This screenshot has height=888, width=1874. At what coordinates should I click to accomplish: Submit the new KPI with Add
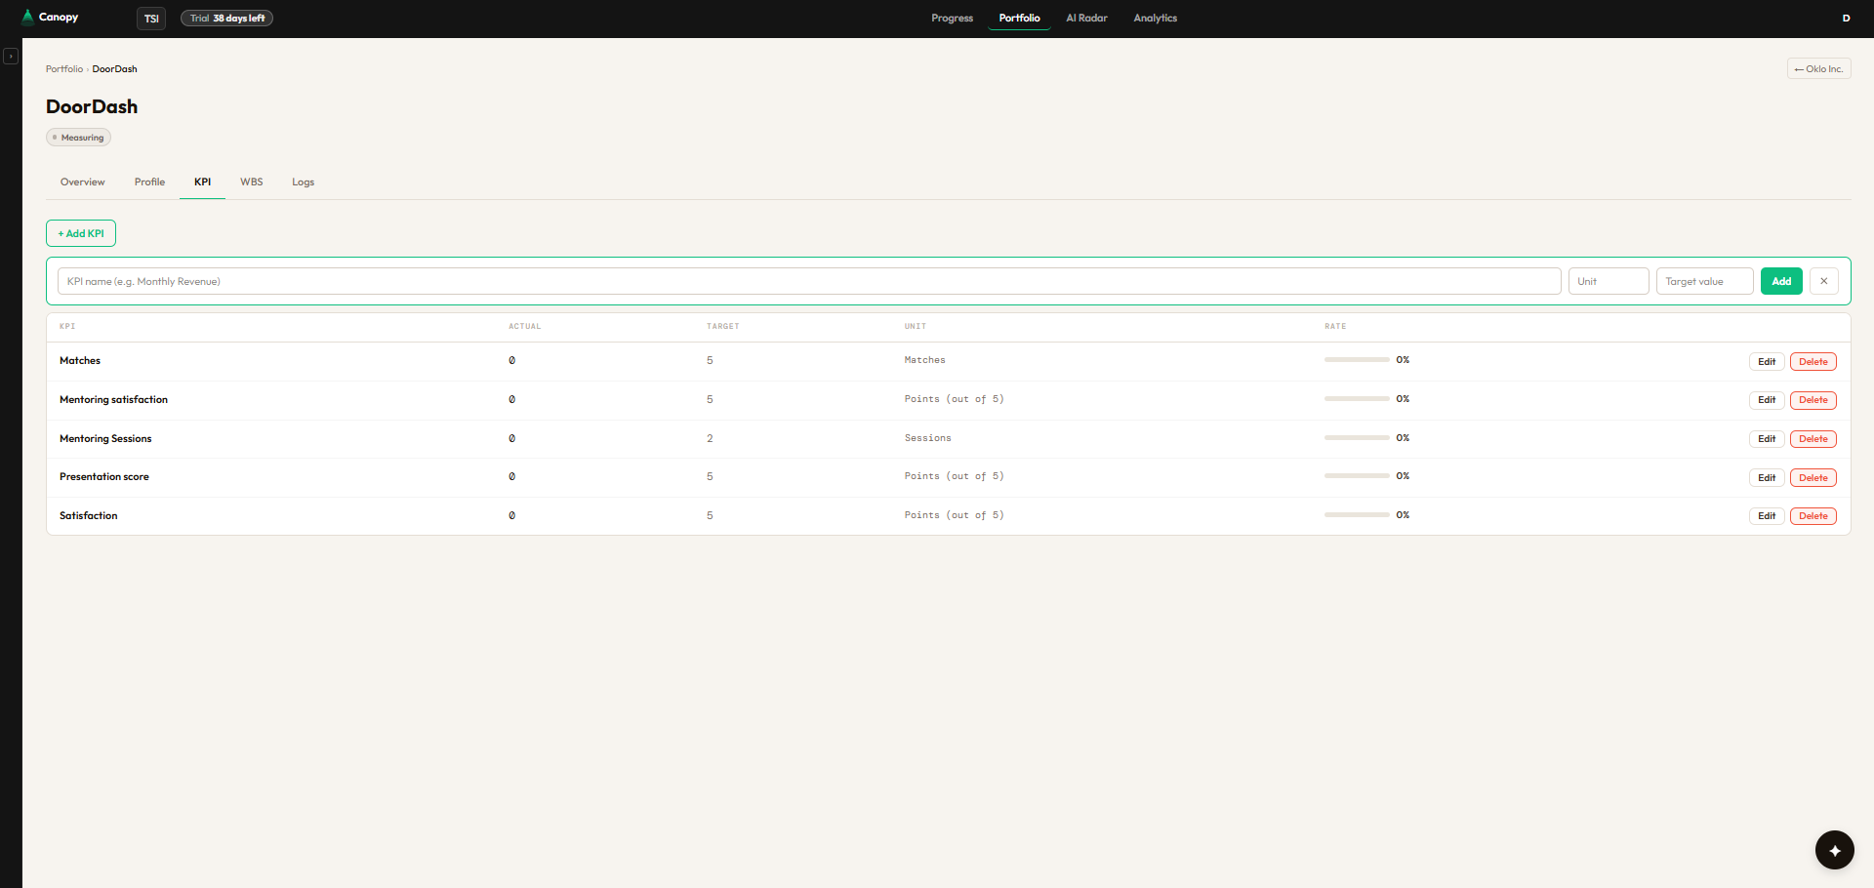coord(1781,281)
